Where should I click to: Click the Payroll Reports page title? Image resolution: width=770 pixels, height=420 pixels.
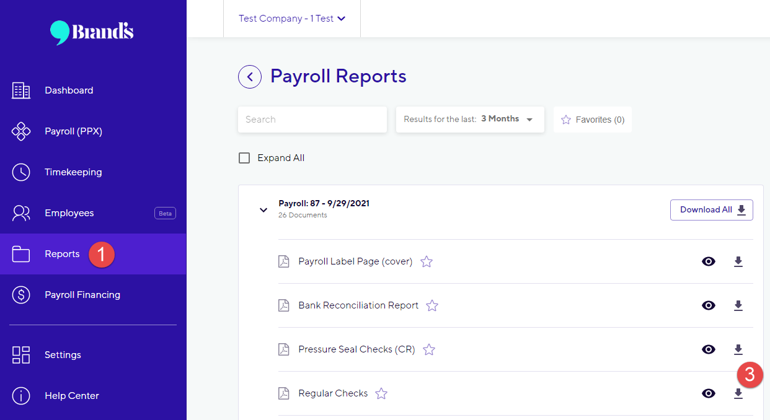pos(339,76)
